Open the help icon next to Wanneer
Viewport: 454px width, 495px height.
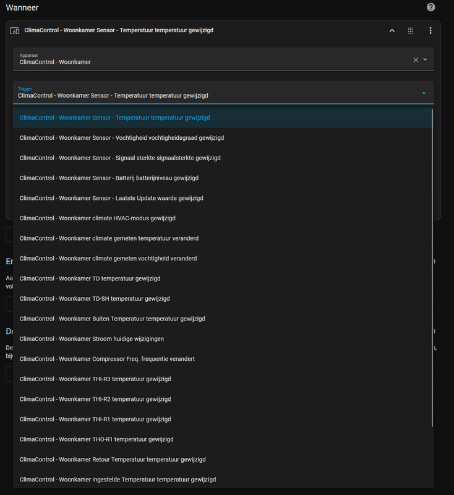click(x=431, y=7)
